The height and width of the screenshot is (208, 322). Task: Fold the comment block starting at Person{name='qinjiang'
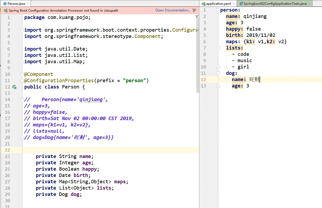click(22, 100)
